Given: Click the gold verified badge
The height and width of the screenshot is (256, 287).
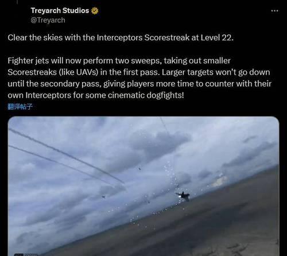Looking at the screenshot, I should pos(95,11).
